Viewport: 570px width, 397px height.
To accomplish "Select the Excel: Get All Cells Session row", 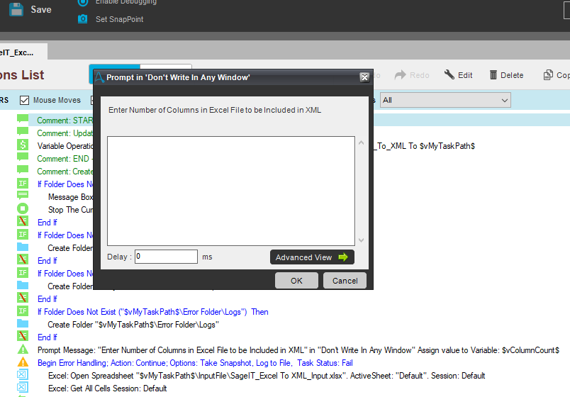I will tap(107, 388).
